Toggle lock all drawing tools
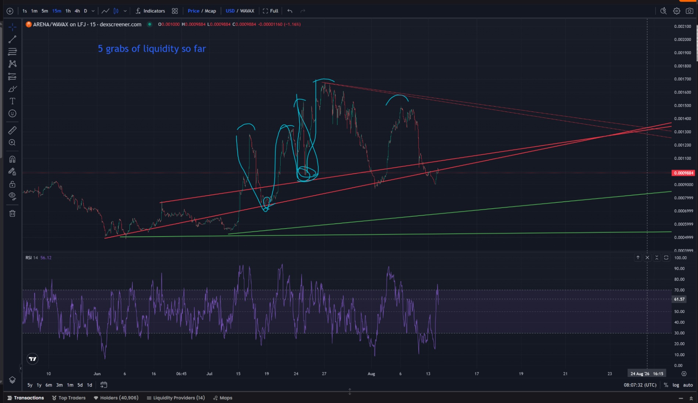698x403 pixels. point(12,184)
